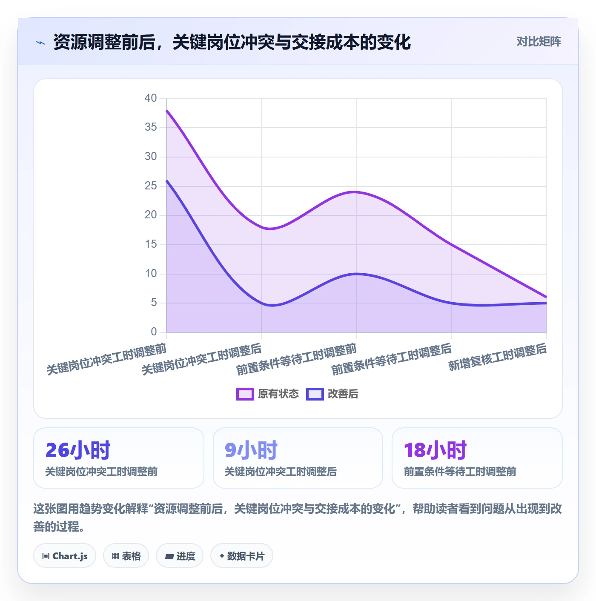Open the 26小时 stat card
The height and width of the screenshot is (601, 596).
pos(119,458)
